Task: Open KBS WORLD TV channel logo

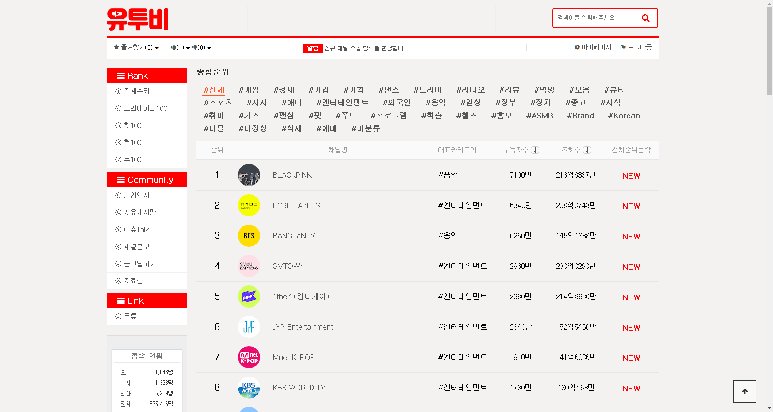Action: click(x=249, y=388)
